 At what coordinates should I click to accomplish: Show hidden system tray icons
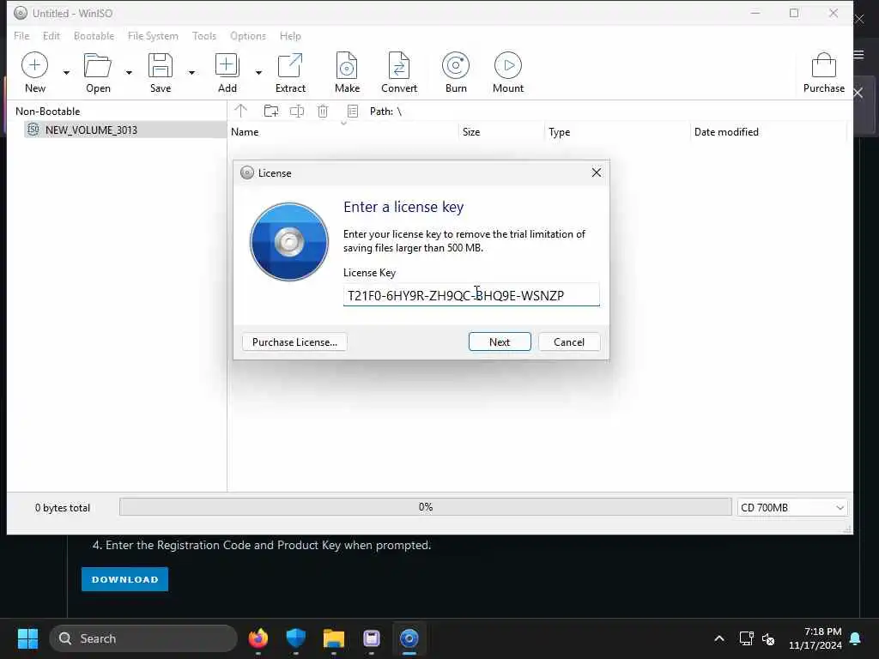coord(719,638)
